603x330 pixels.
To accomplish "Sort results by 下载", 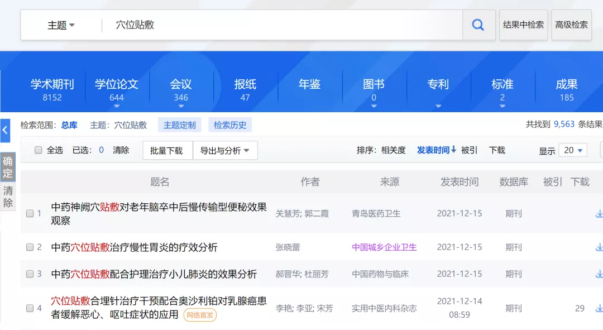I will point(497,150).
